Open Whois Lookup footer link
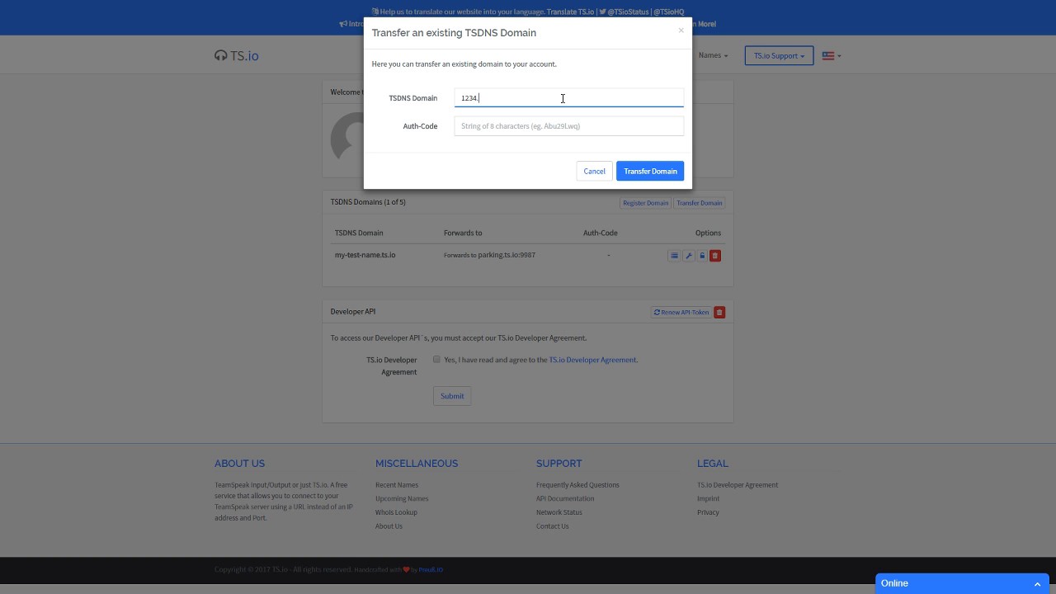Screen dimensions: 1056x594 coord(396,512)
